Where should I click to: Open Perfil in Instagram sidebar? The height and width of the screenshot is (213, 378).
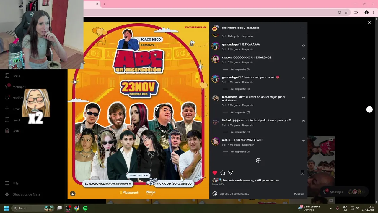[12, 131]
